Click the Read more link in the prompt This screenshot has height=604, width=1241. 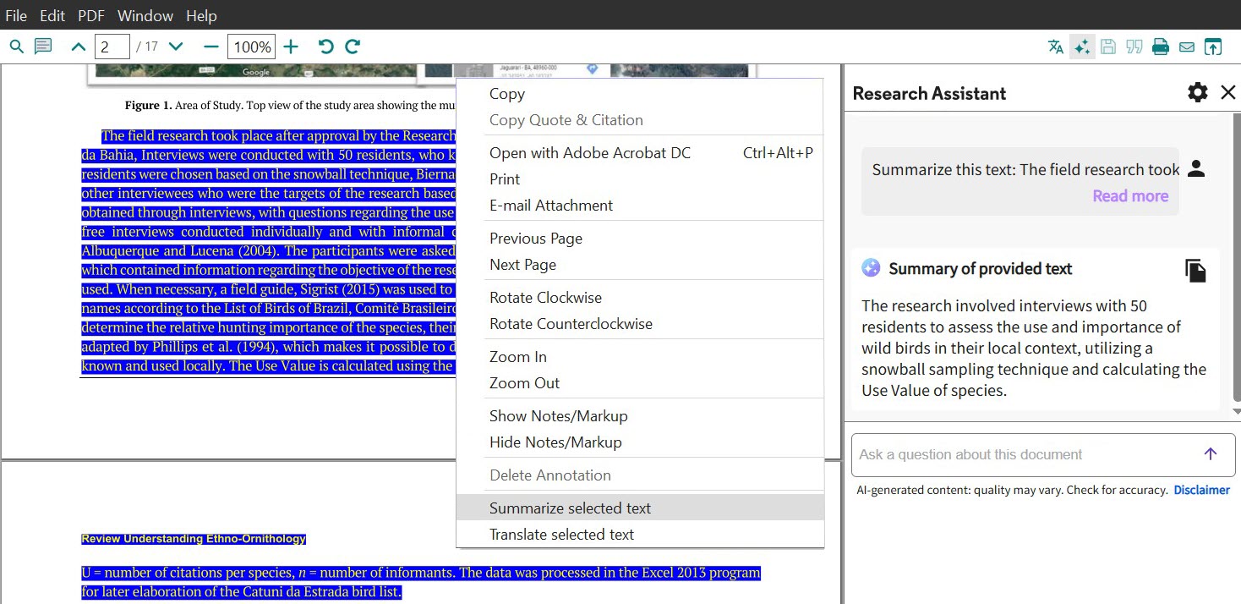[x=1129, y=195]
